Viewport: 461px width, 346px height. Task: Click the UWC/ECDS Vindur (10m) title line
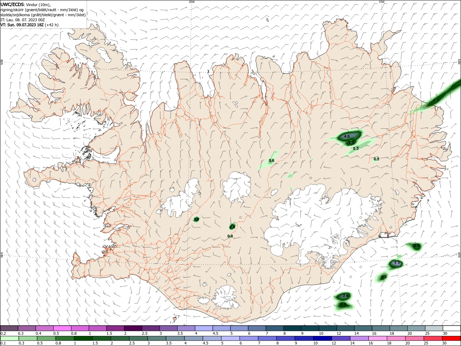(26, 4)
